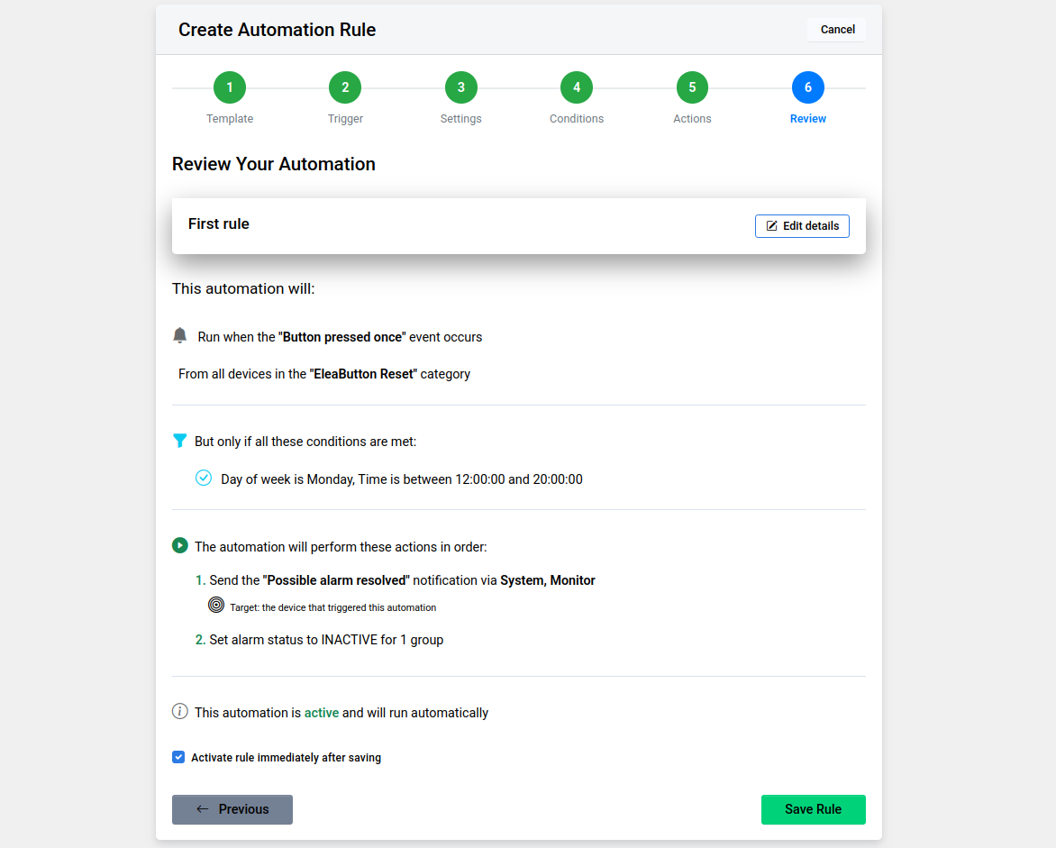Screen dimensions: 1056x848
Task: Uncheck Activate rule immediately after saving
Action: (x=178, y=757)
